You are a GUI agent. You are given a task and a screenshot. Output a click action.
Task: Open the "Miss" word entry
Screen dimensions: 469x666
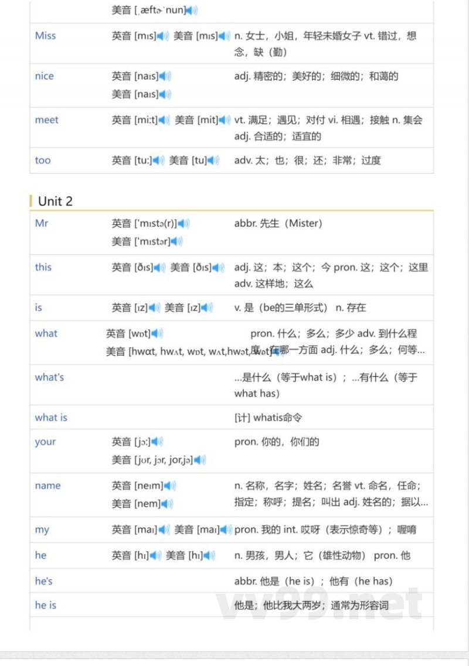pos(45,36)
